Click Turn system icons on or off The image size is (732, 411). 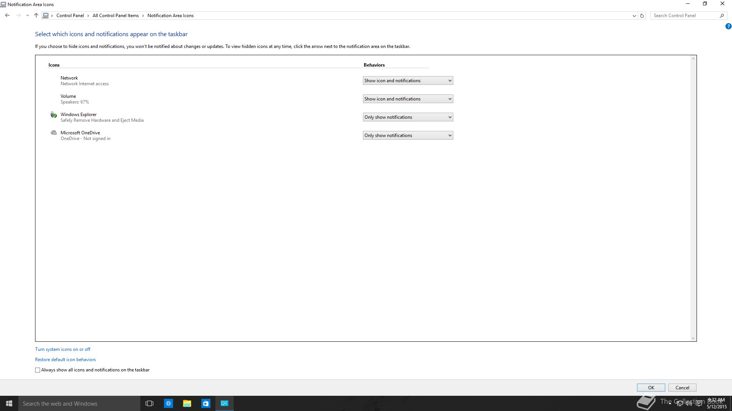pos(63,349)
